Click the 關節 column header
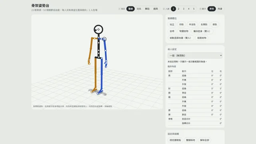Screen dimensions: 256x144 coord(170,71)
